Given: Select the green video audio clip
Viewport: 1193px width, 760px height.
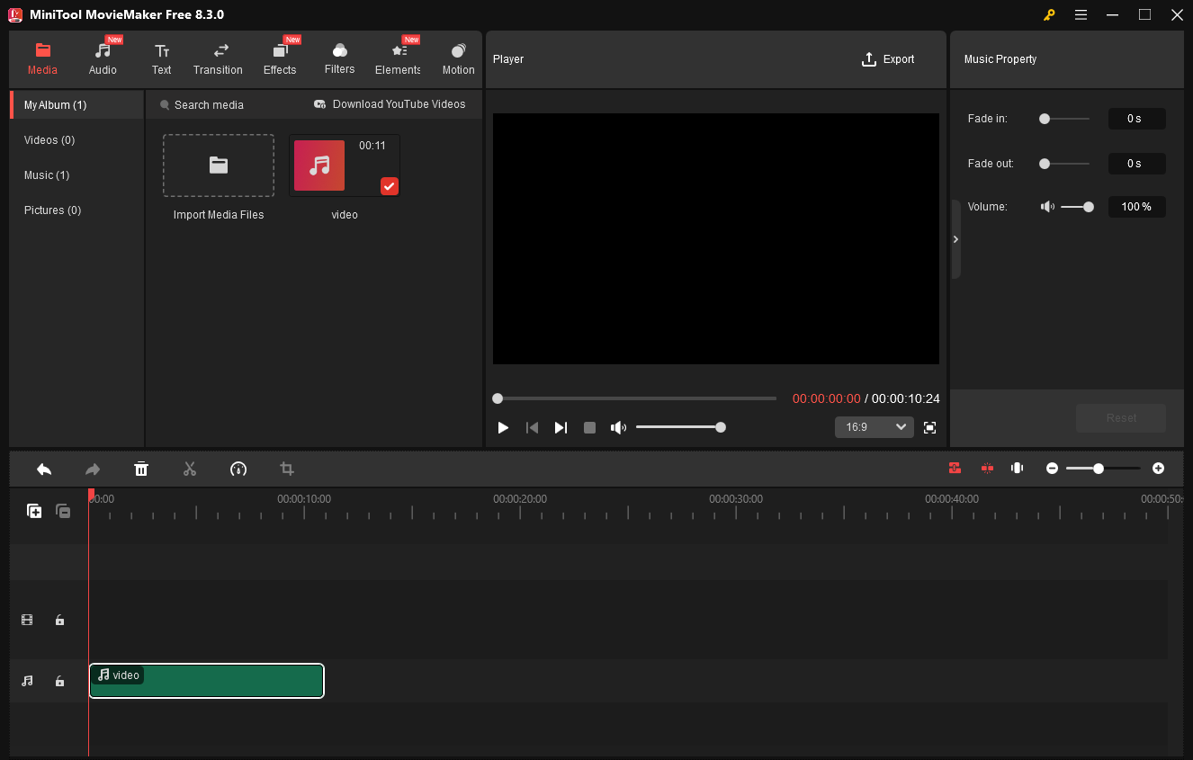Looking at the screenshot, I should (207, 681).
